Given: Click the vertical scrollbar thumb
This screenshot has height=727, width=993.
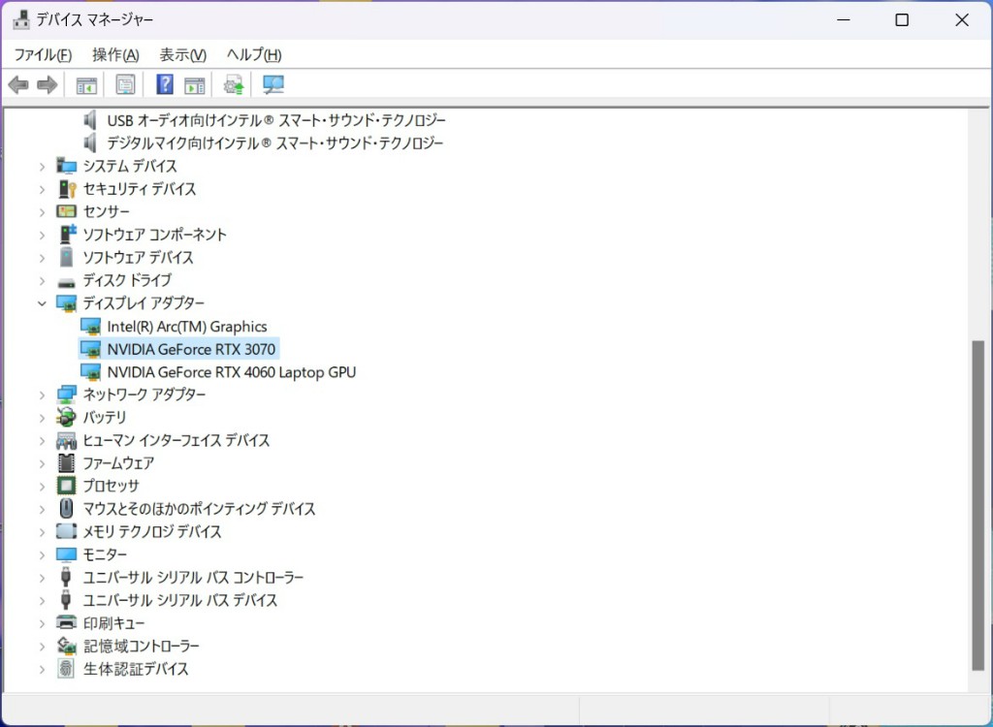Looking at the screenshot, I should tap(977, 504).
